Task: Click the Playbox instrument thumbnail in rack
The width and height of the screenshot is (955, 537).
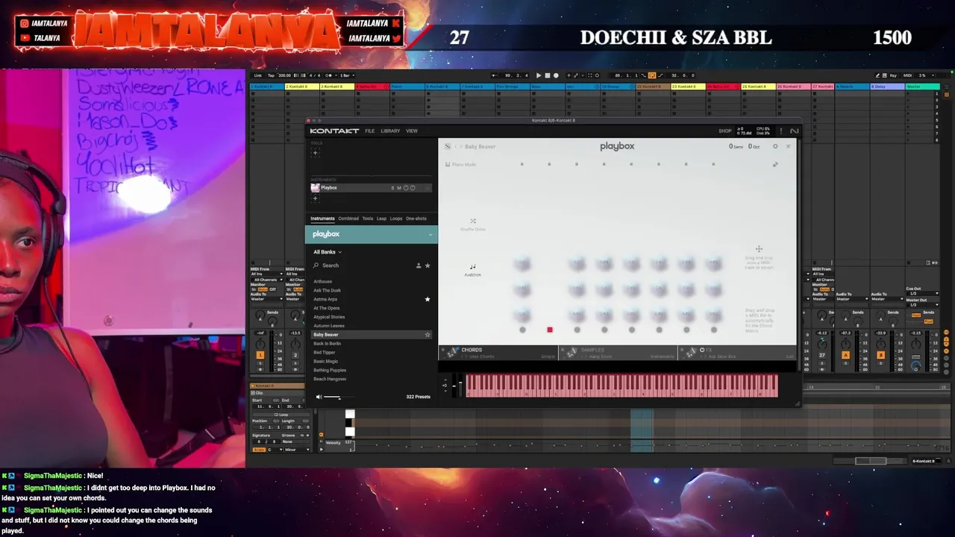Action: tap(315, 188)
